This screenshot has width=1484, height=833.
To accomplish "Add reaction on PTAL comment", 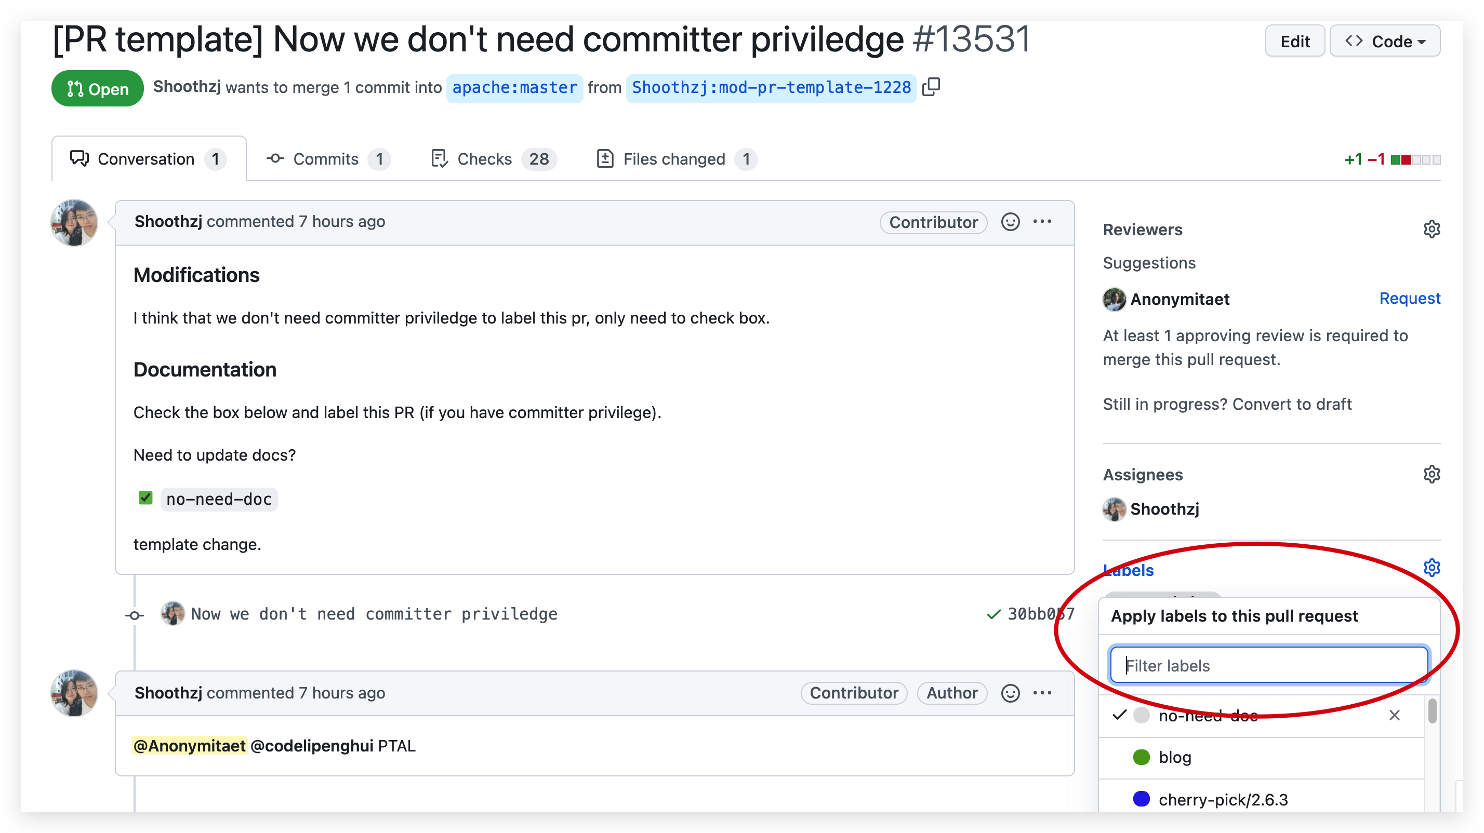I will pyautogui.click(x=1010, y=693).
